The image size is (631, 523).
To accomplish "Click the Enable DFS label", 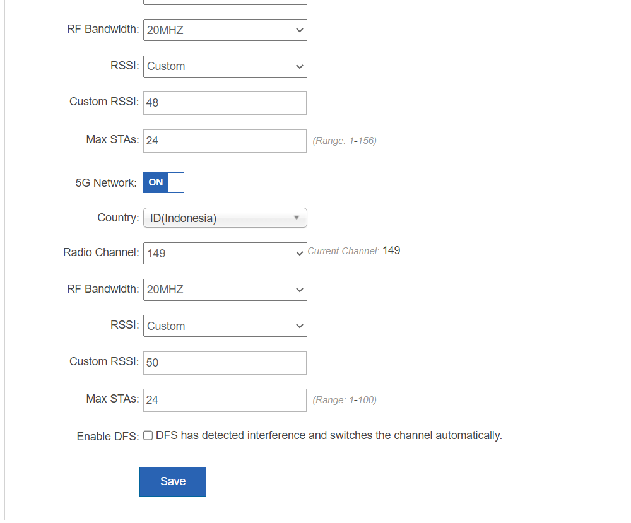I will [108, 437].
